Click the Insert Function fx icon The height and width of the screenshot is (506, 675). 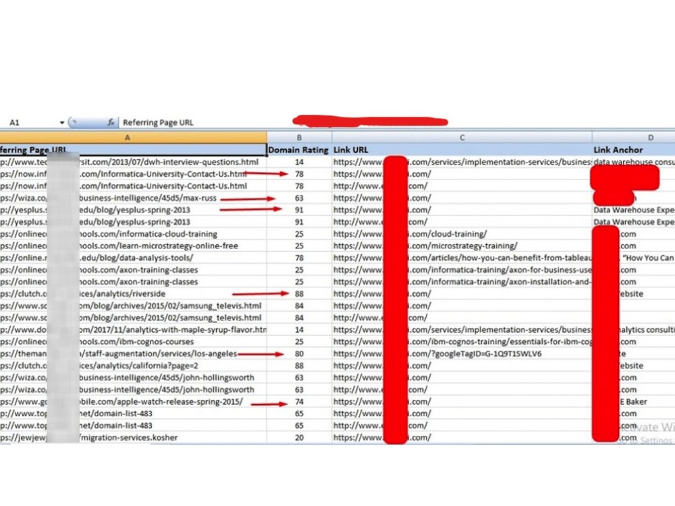(111, 122)
